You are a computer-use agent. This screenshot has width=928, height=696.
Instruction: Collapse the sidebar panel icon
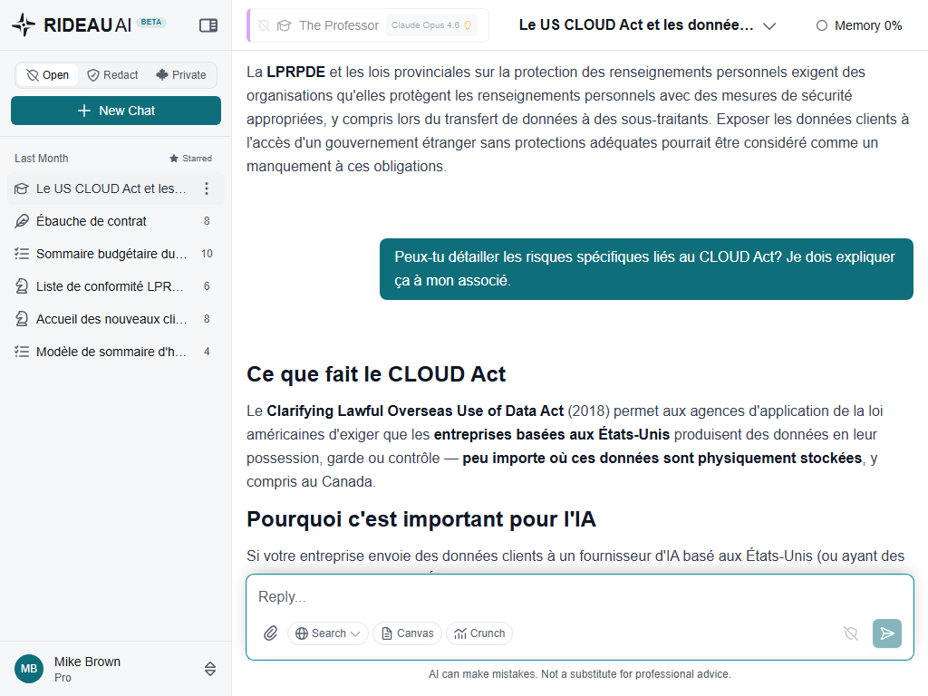pyautogui.click(x=208, y=24)
